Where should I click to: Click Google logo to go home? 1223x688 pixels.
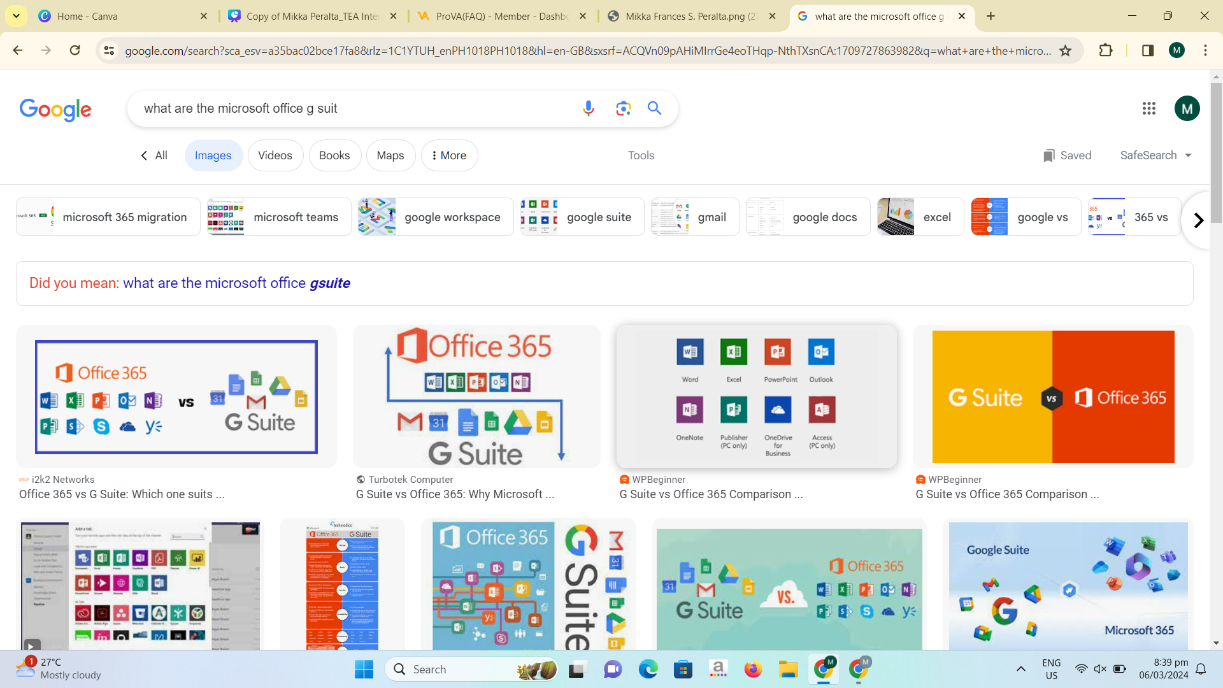pyautogui.click(x=55, y=110)
